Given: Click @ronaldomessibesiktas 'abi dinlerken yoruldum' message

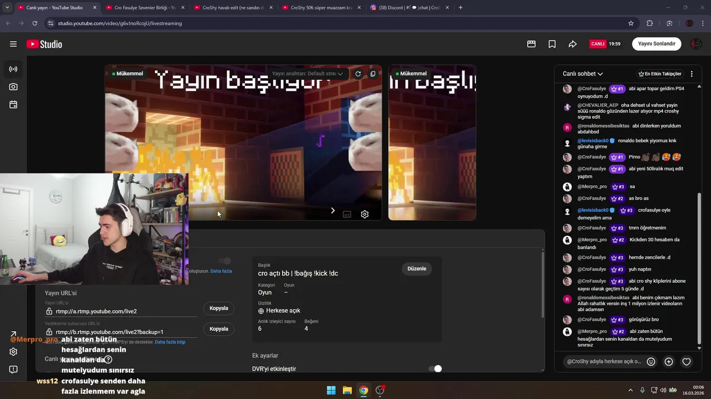Looking at the screenshot, I should 629,129.
